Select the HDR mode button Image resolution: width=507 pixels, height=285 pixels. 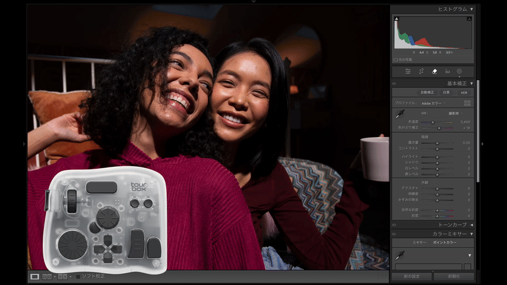coord(464,93)
